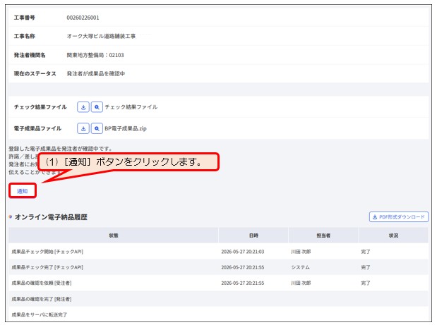This screenshot has width=437, height=325.
Task: Select the 成果品チェック完了 [チェックAPI] row
Action: (219, 267)
